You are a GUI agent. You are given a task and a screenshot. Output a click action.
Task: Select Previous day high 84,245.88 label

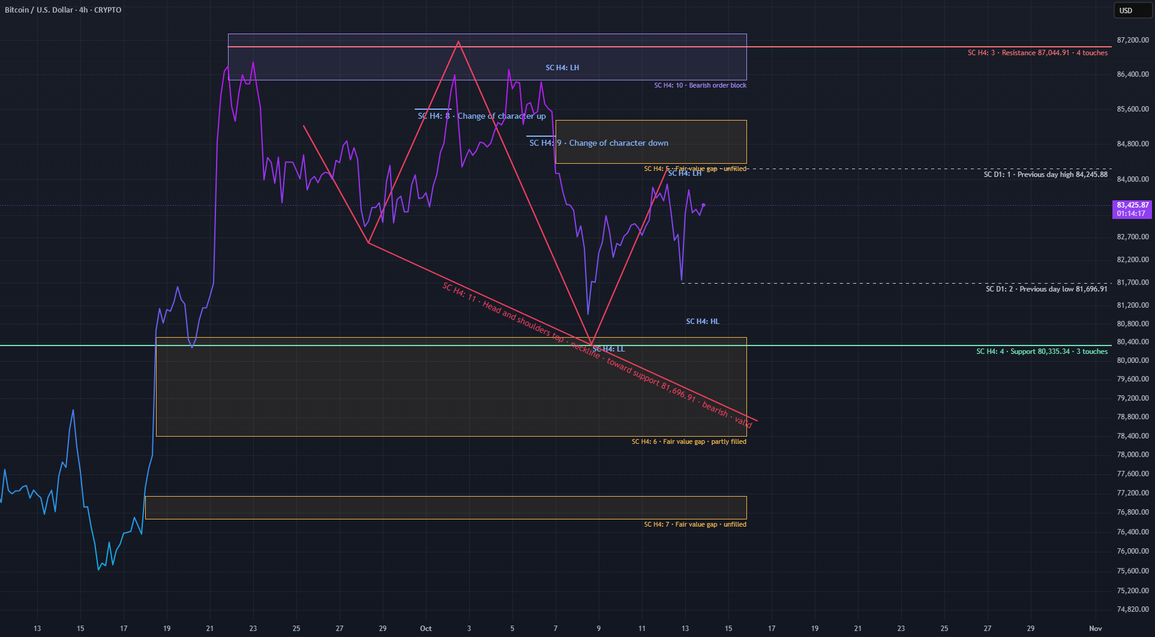(x=1045, y=175)
